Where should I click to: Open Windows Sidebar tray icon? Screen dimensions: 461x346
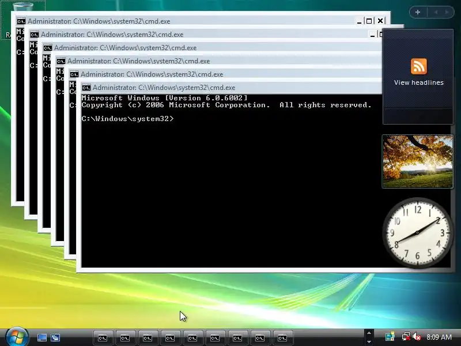pyautogui.click(x=390, y=337)
